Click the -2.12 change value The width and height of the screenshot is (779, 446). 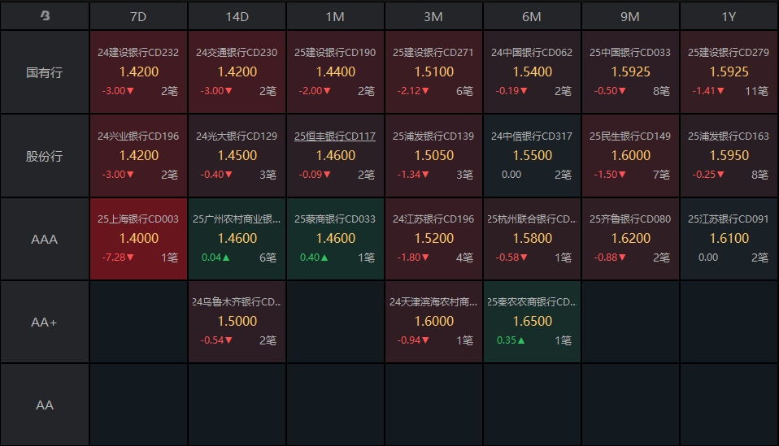413,91
